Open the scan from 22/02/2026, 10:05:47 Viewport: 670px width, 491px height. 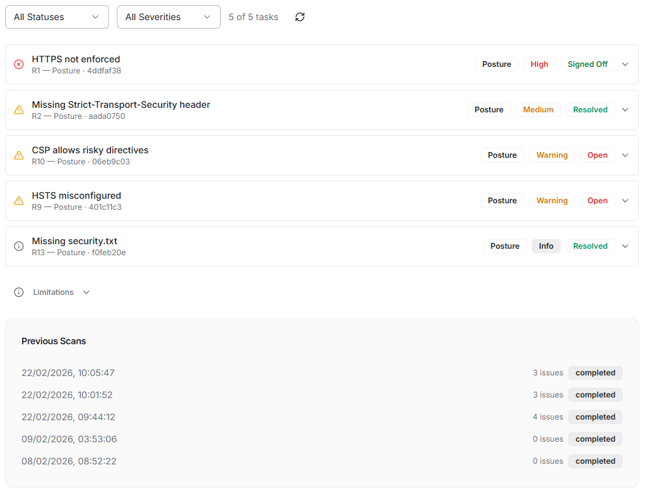point(68,373)
